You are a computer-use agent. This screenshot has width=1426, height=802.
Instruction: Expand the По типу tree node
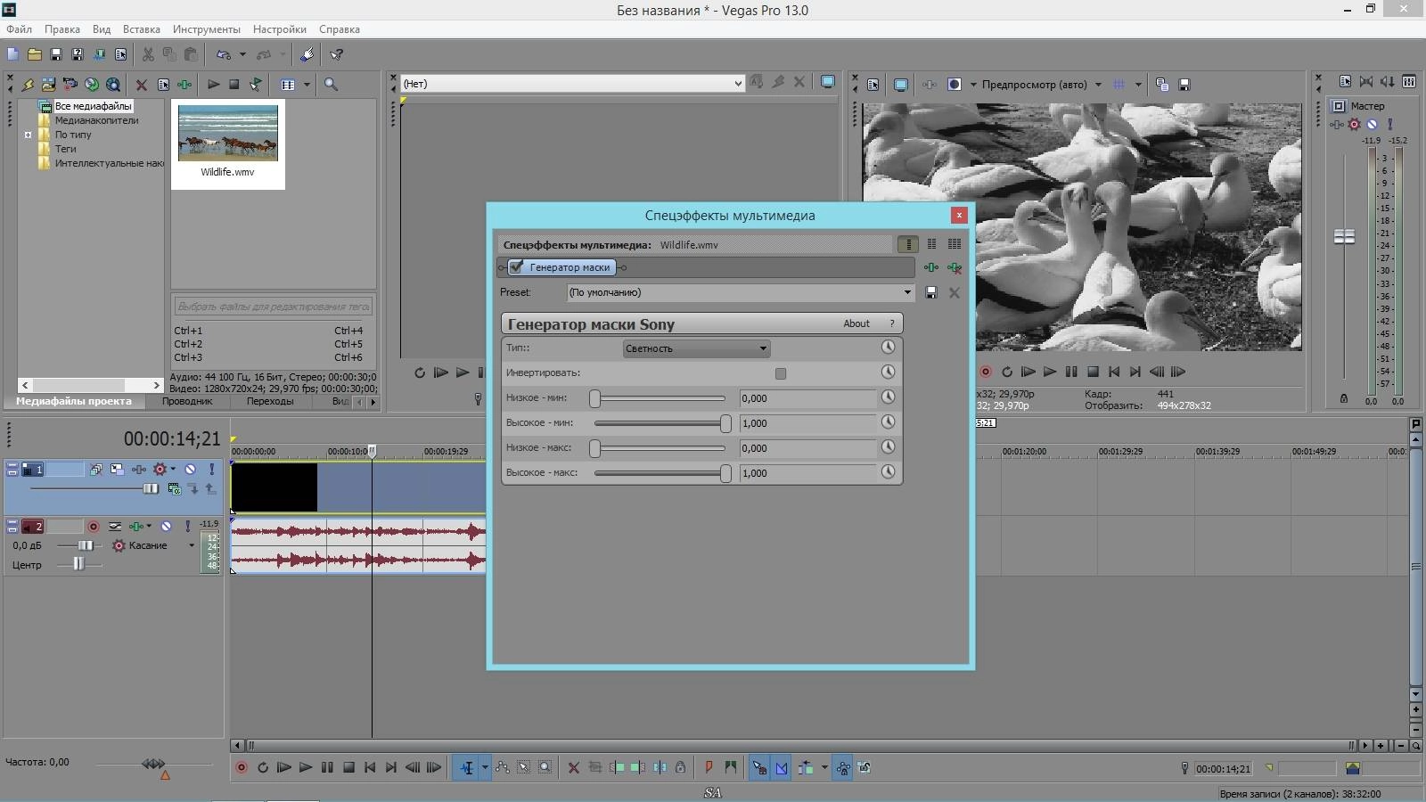point(28,135)
